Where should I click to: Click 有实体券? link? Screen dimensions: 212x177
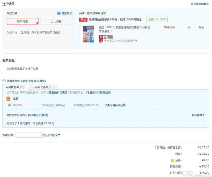tap(198, 115)
